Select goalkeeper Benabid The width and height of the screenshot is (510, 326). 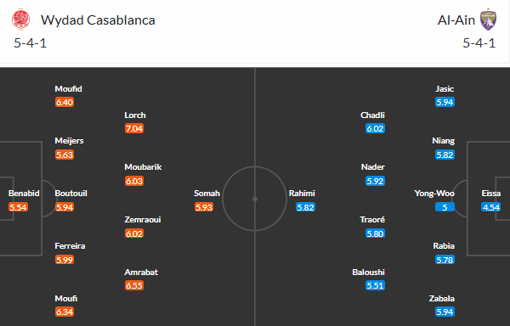point(24,194)
